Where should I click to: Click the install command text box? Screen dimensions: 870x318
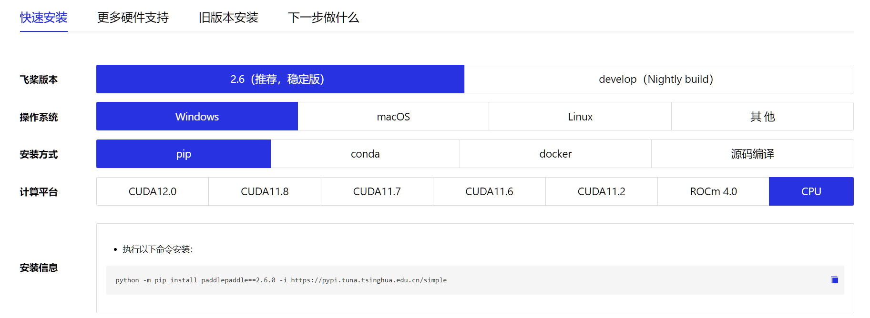(429, 280)
